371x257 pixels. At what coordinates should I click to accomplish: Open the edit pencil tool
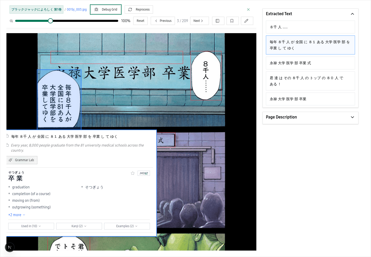[x=247, y=21]
